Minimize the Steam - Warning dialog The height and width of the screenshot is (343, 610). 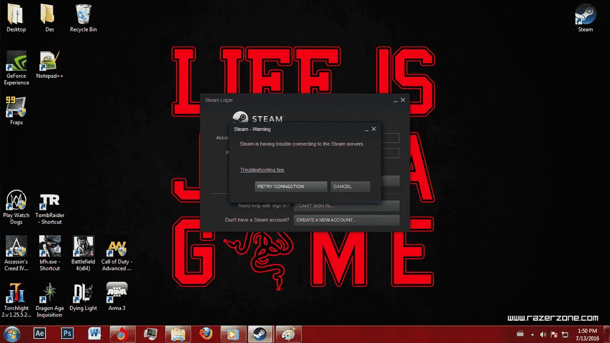click(367, 130)
